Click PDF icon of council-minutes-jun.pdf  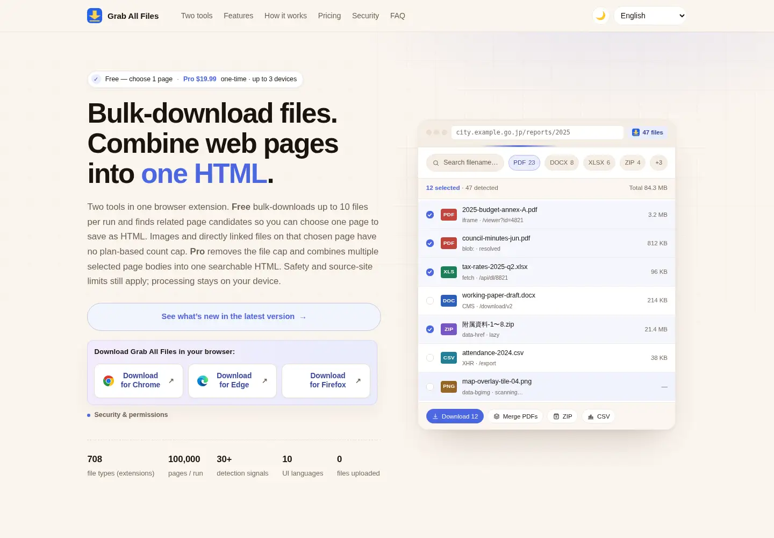(449, 243)
